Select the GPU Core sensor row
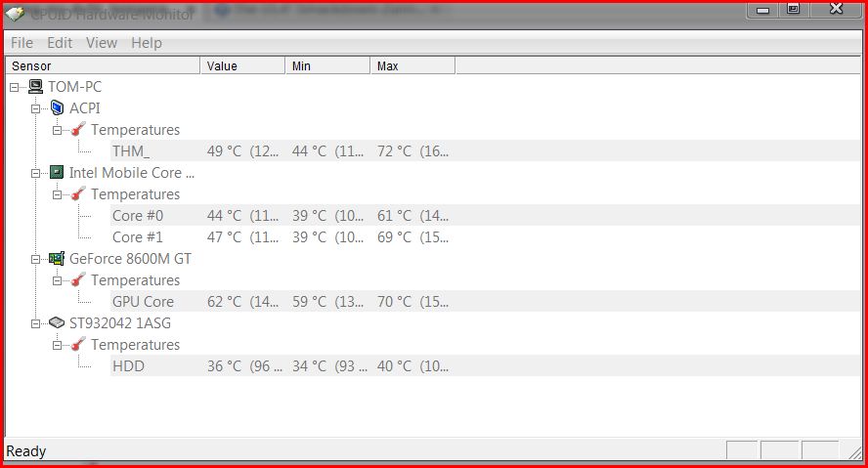Viewport: 868px width, 468px height. click(486, 302)
